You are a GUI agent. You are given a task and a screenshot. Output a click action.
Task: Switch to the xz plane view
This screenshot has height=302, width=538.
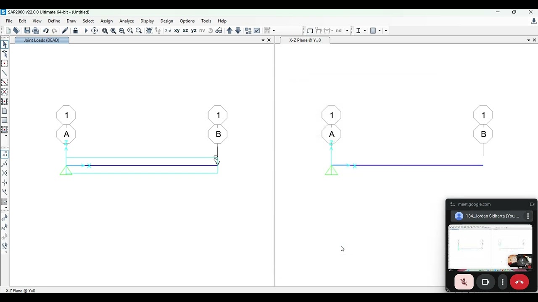tap(185, 31)
